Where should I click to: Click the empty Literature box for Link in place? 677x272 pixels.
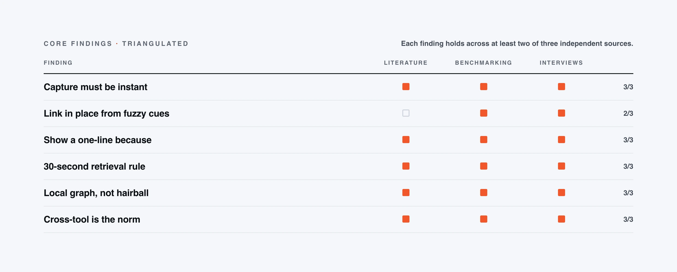[406, 113]
